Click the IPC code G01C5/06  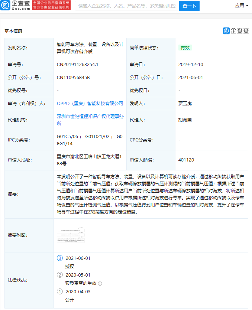coord(67,136)
